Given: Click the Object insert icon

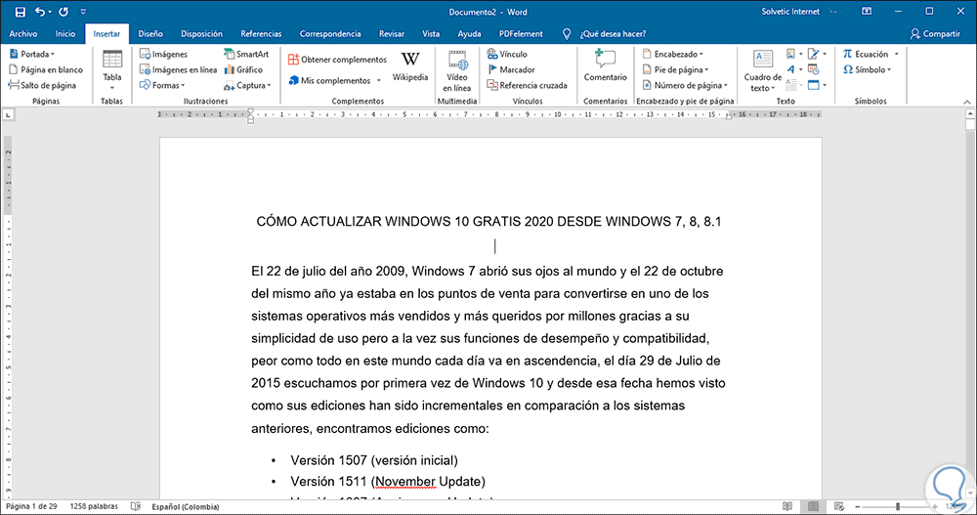Looking at the screenshot, I should [813, 85].
